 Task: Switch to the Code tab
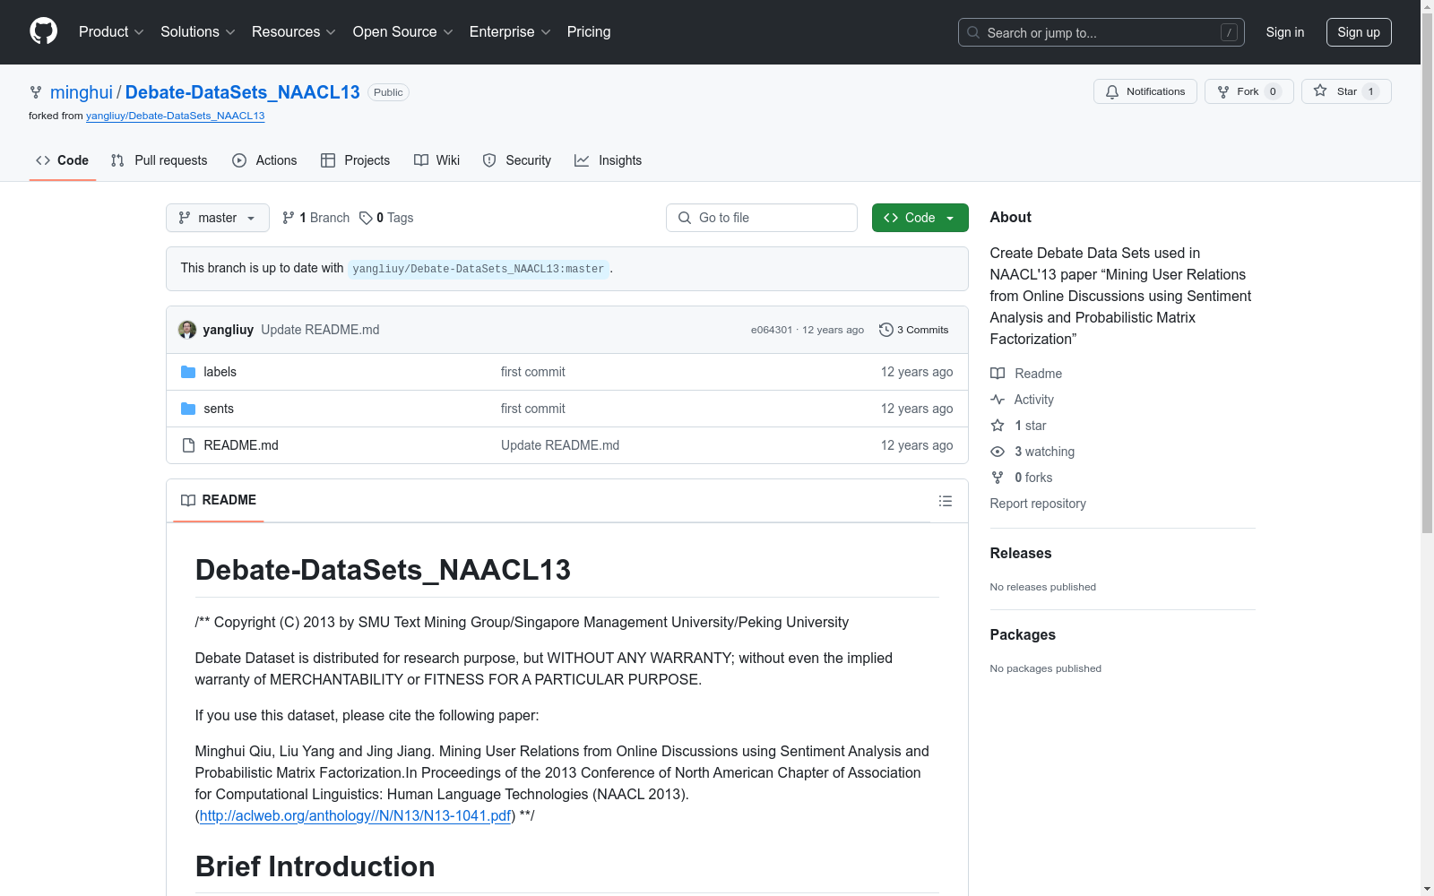[63, 160]
